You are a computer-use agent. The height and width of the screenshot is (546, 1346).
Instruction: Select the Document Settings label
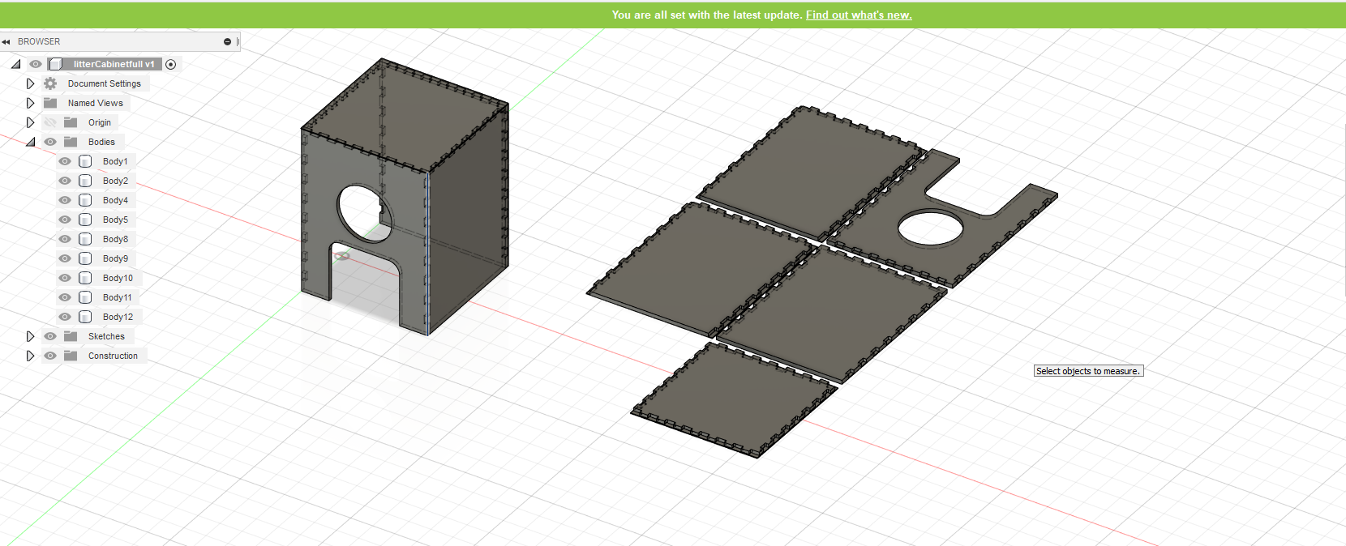[x=104, y=83]
